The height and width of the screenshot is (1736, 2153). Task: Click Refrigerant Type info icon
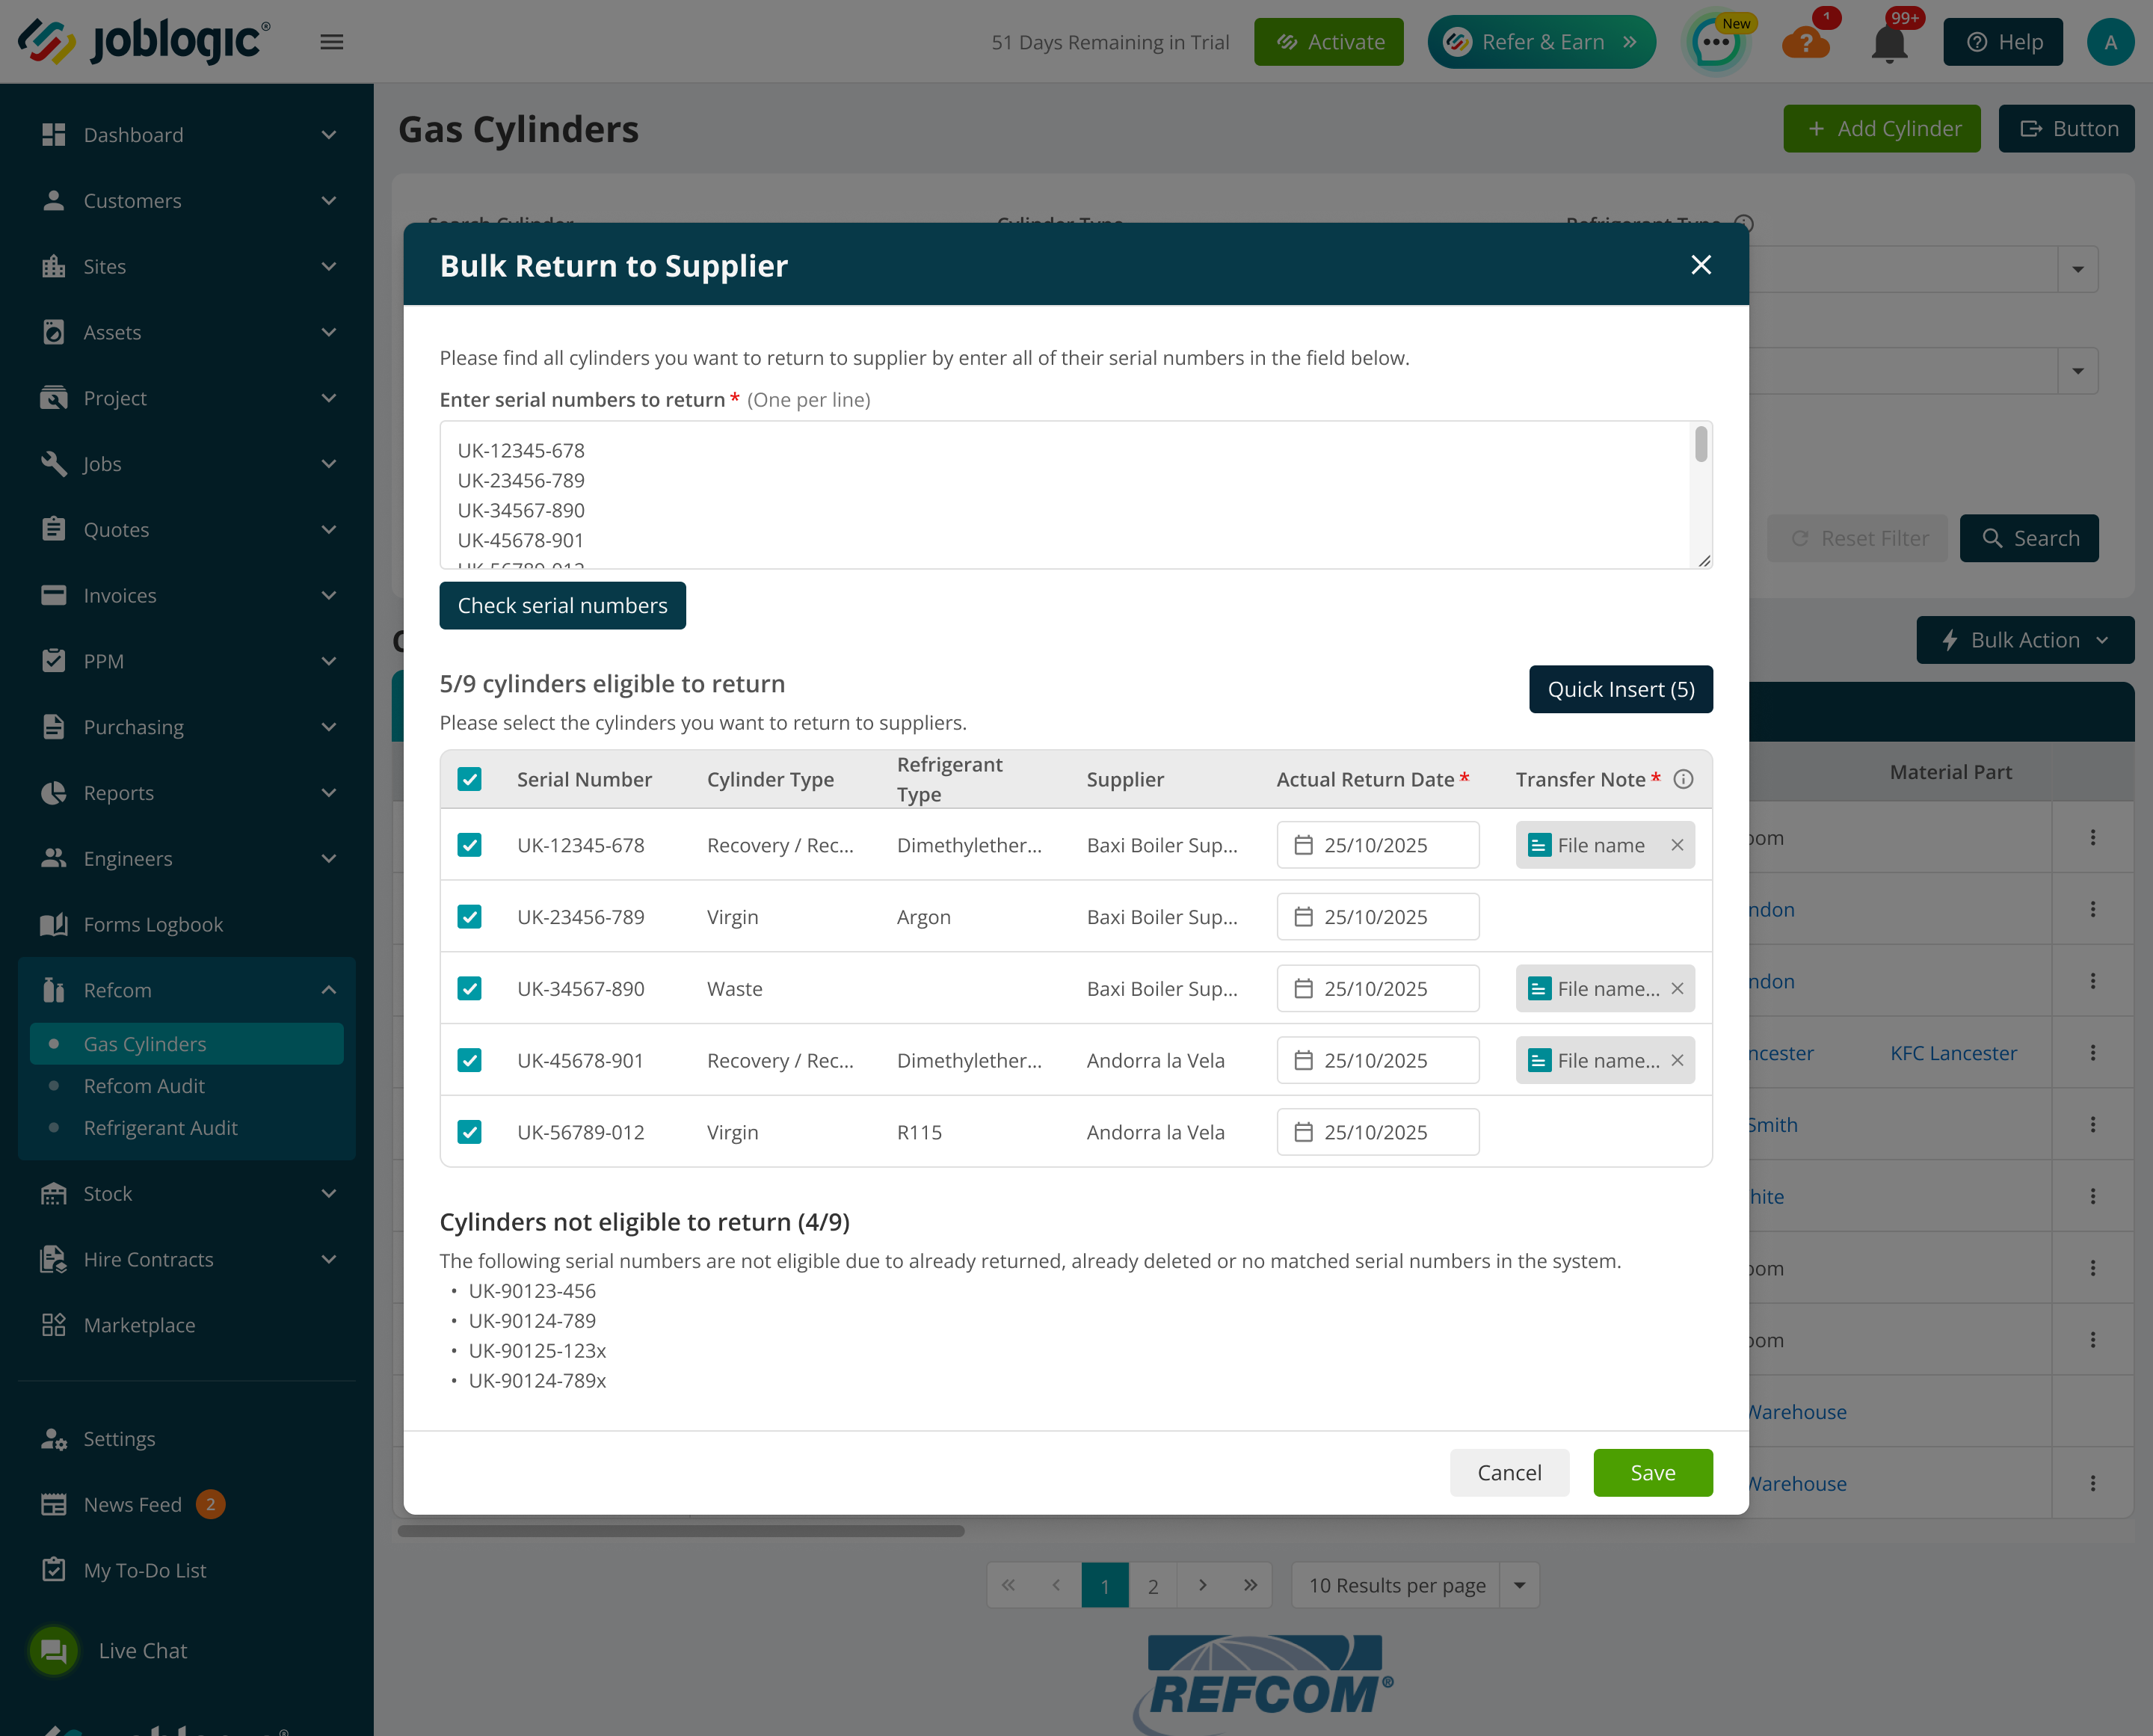click(1743, 224)
